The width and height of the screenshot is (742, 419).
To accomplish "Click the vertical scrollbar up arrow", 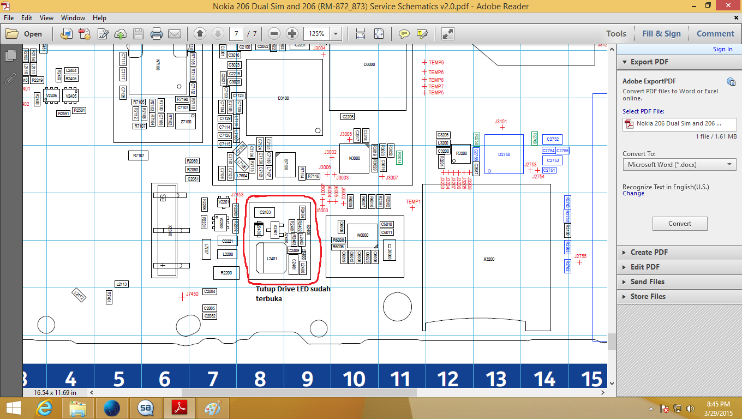I will (612, 49).
